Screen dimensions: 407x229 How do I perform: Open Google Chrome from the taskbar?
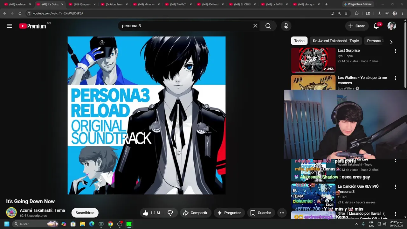click(110, 224)
